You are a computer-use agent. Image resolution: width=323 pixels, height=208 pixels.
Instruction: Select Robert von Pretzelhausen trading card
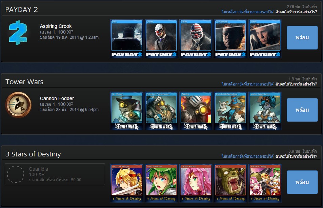(x=161, y=111)
